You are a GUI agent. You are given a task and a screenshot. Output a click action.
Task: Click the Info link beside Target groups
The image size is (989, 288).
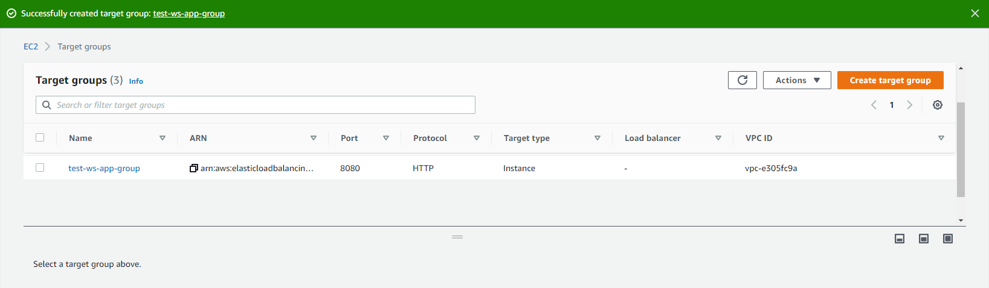136,81
